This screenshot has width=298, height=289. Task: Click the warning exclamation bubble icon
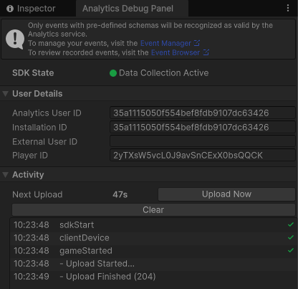(15, 39)
